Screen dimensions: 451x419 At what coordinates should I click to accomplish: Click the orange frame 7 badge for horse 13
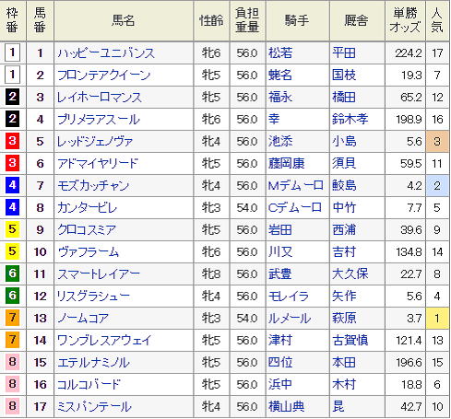click(x=12, y=318)
